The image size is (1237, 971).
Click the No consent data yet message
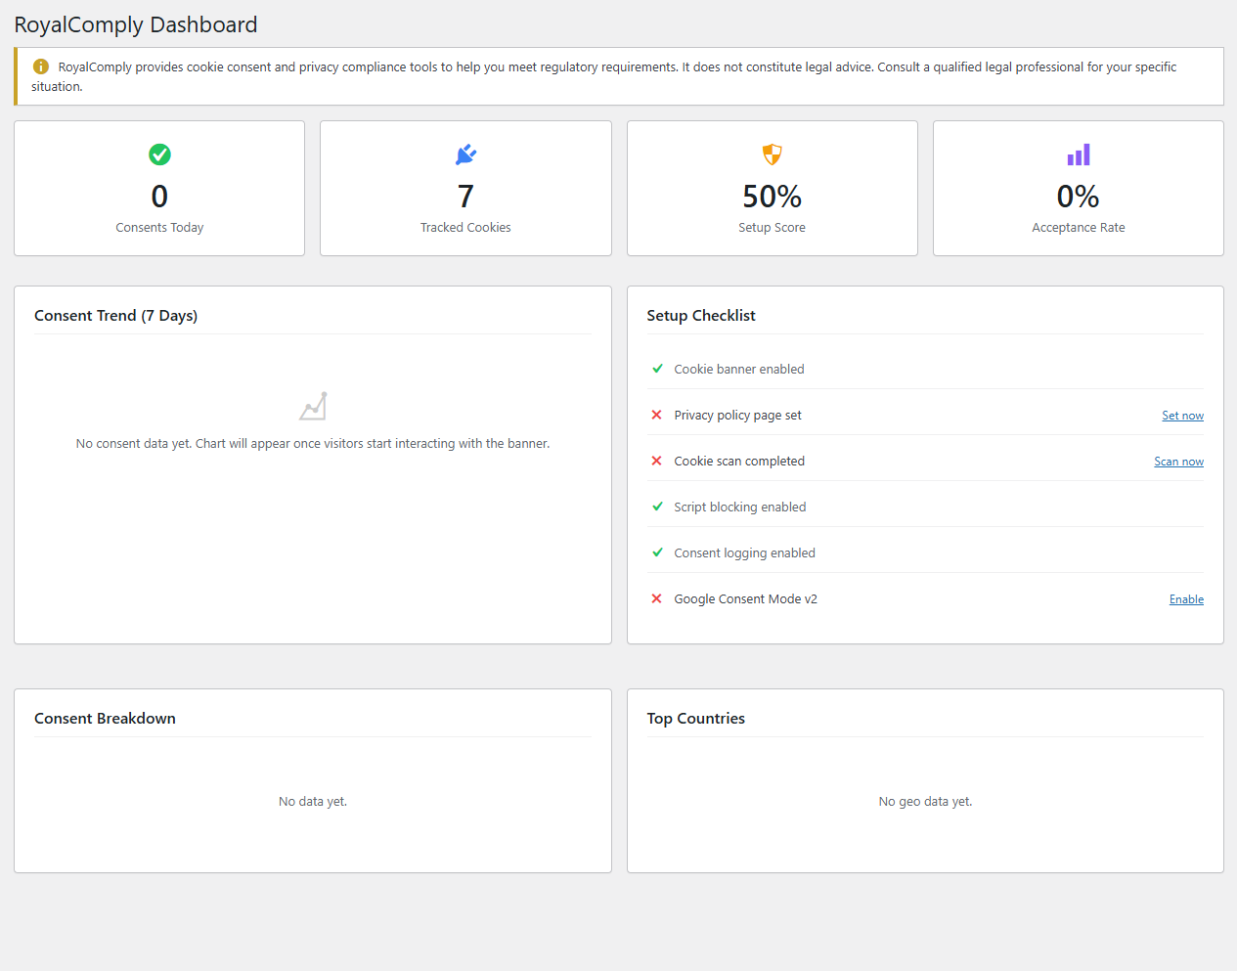pyautogui.click(x=313, y=444)
